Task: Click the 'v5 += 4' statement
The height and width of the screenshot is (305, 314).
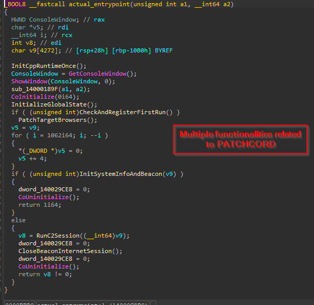Action: 33,158
